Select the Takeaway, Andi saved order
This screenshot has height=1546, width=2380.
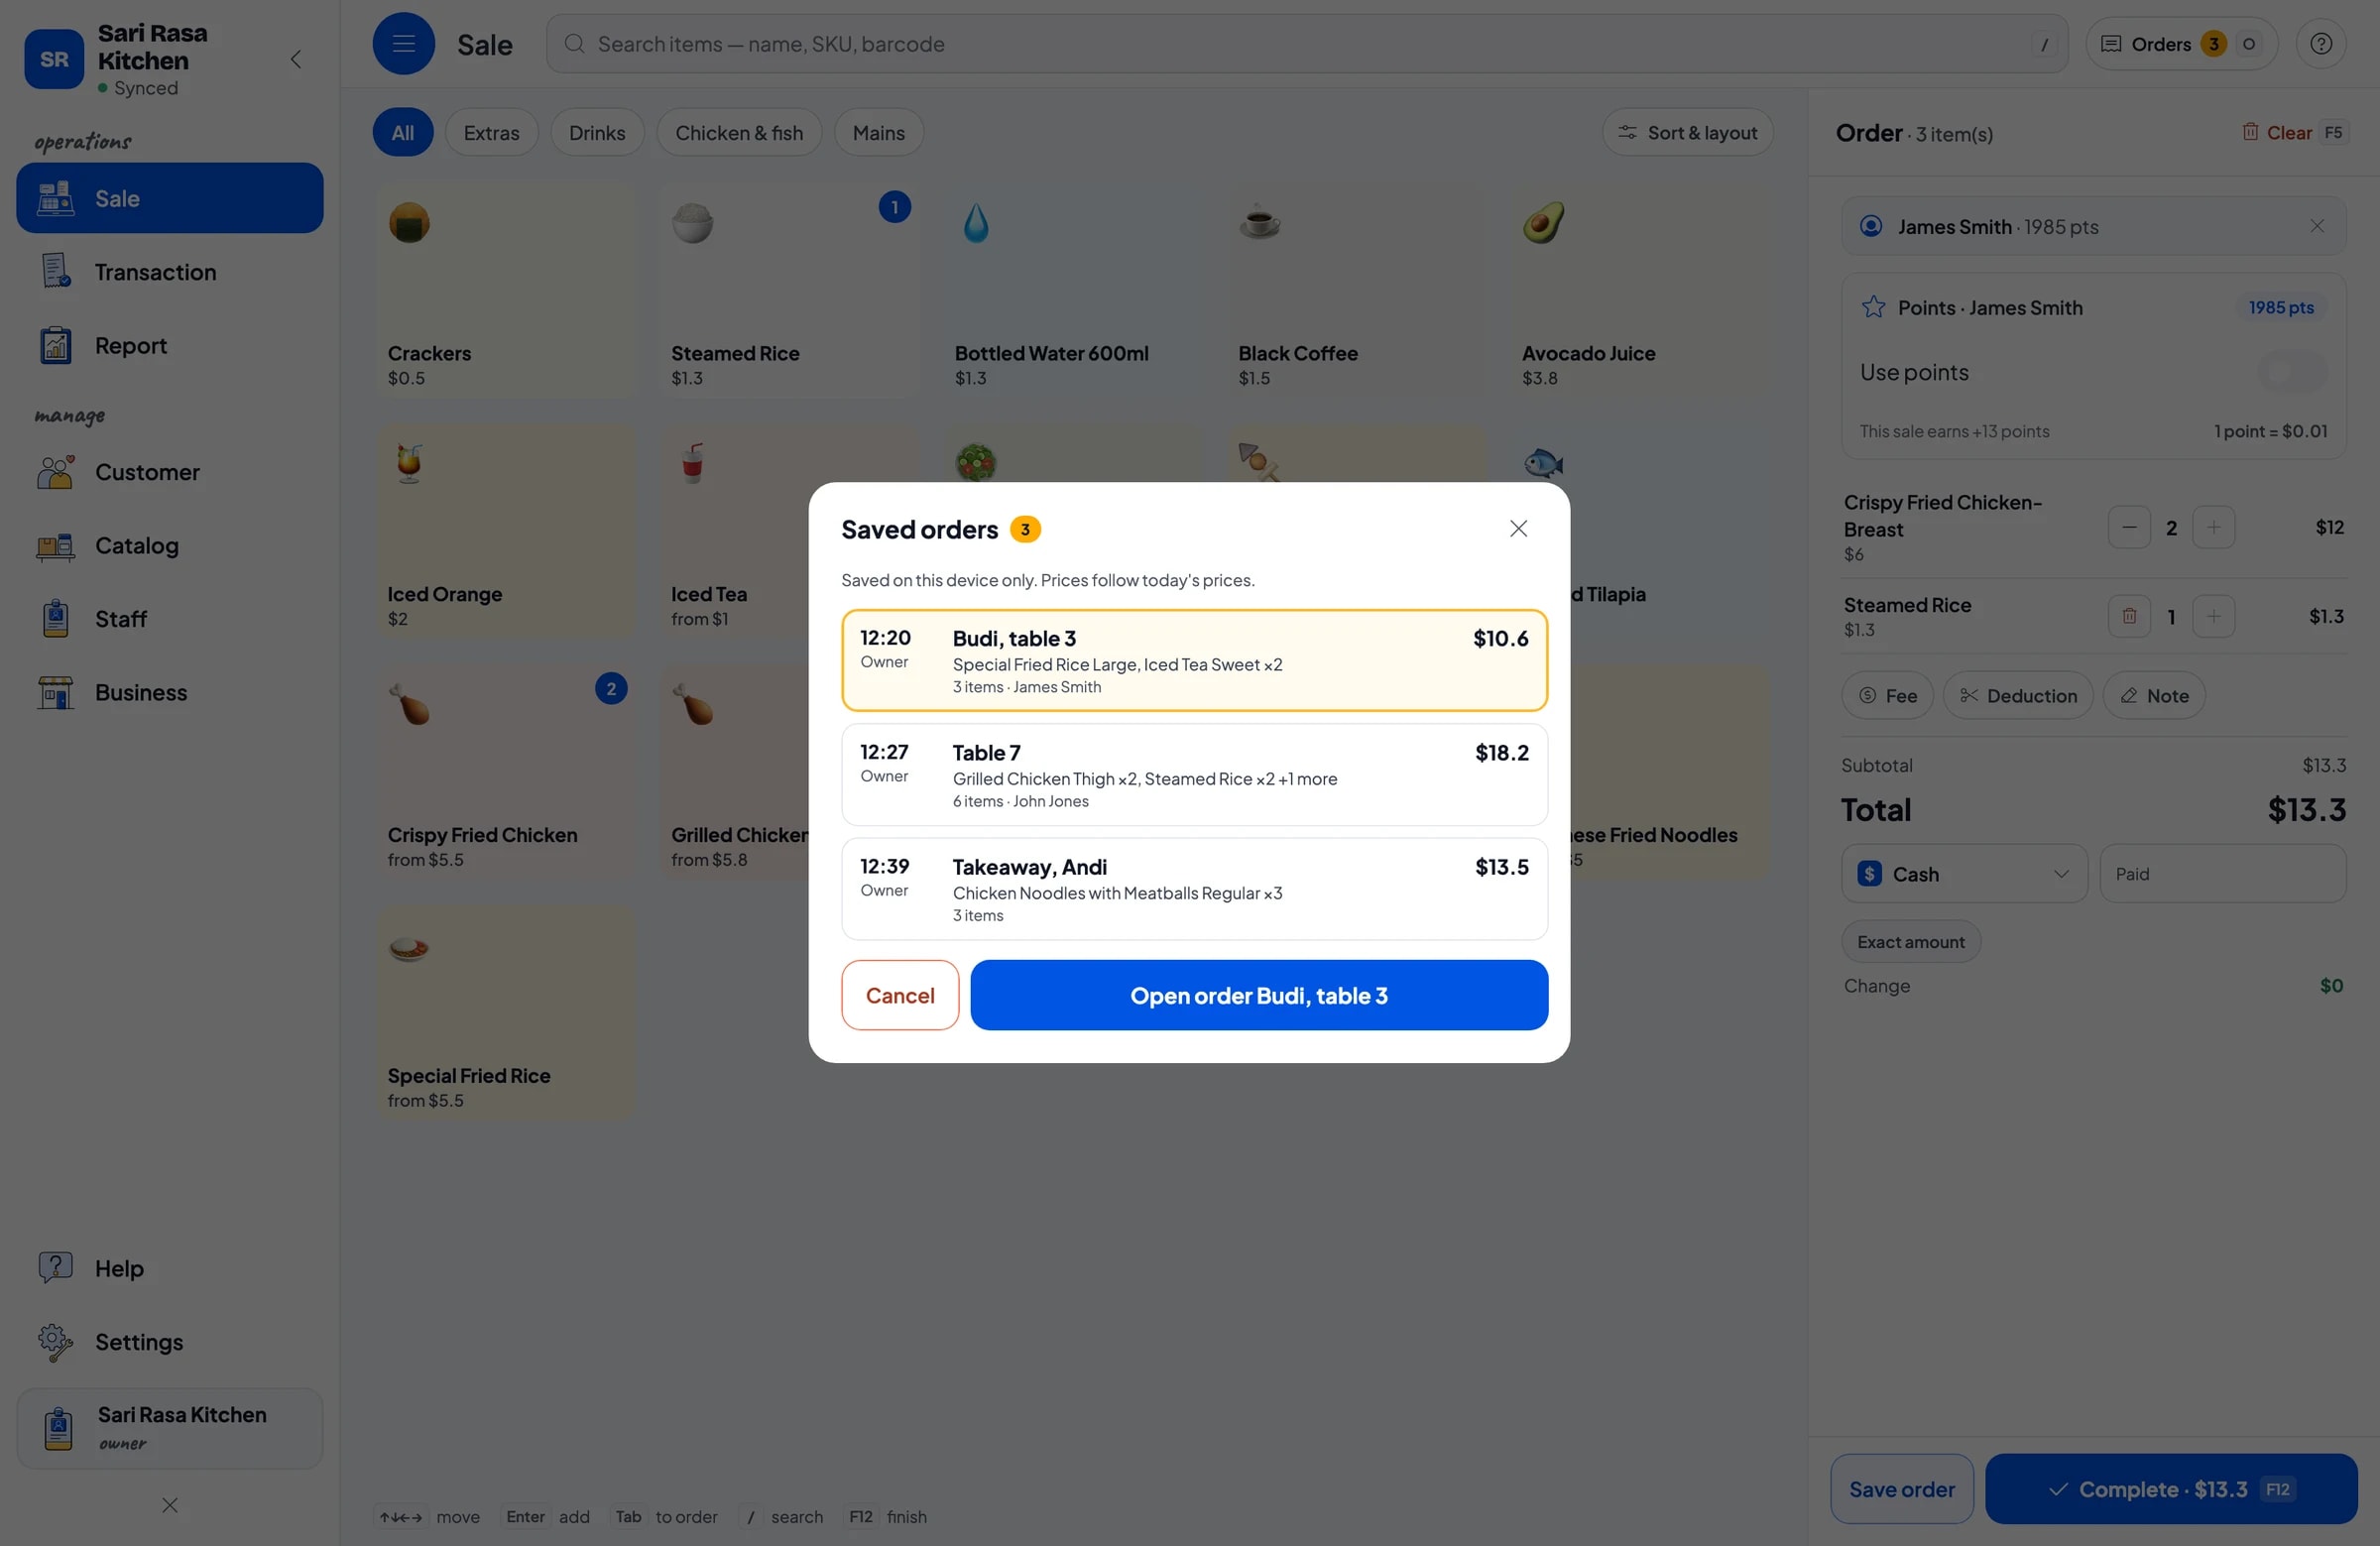coord(1194,889)
